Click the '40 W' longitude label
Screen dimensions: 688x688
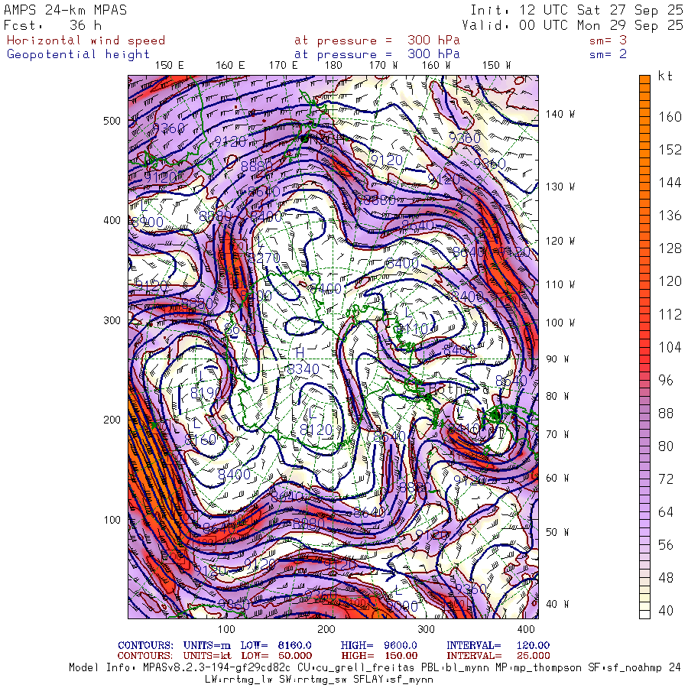coord(557,604)
